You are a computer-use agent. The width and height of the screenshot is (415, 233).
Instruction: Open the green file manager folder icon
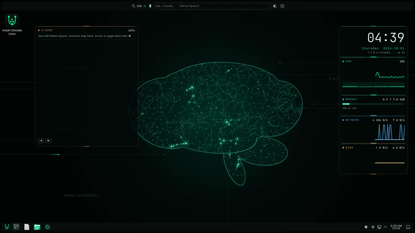(37, 227)
